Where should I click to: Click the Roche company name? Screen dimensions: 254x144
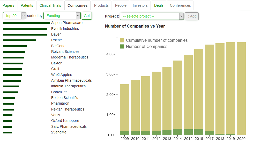click(56, 40)
